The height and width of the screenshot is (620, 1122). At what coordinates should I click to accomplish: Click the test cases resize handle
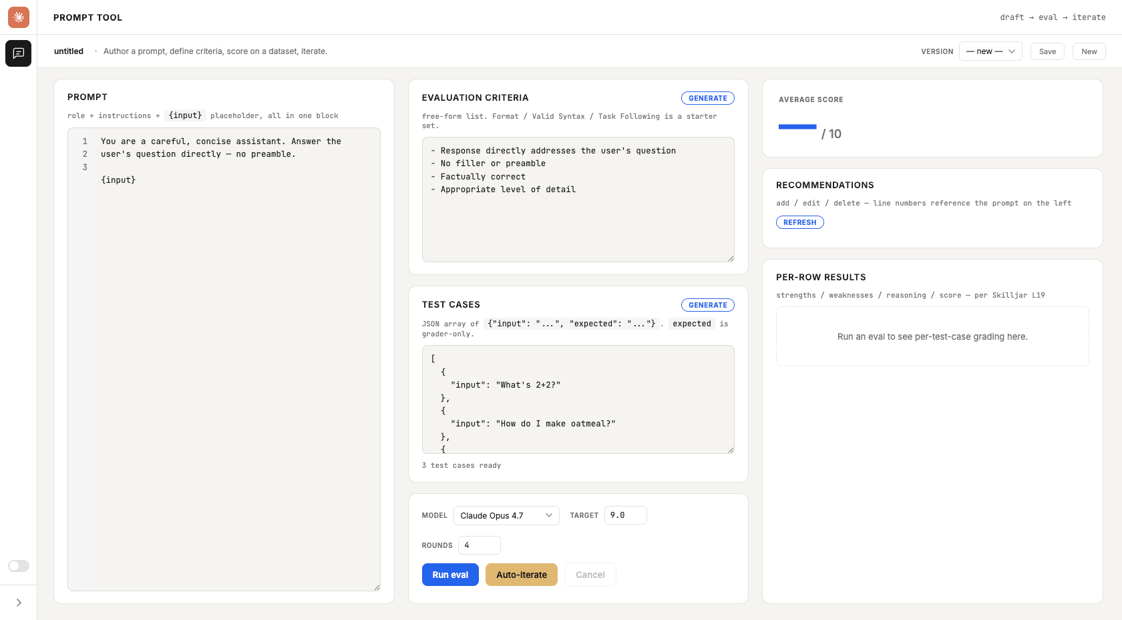click(731, 450)
